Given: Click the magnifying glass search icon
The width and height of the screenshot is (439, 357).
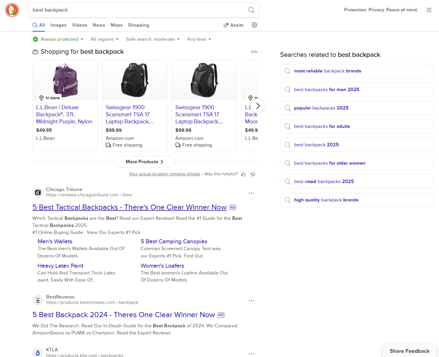Looking at the screenshot, I should (x=251, y=10).
